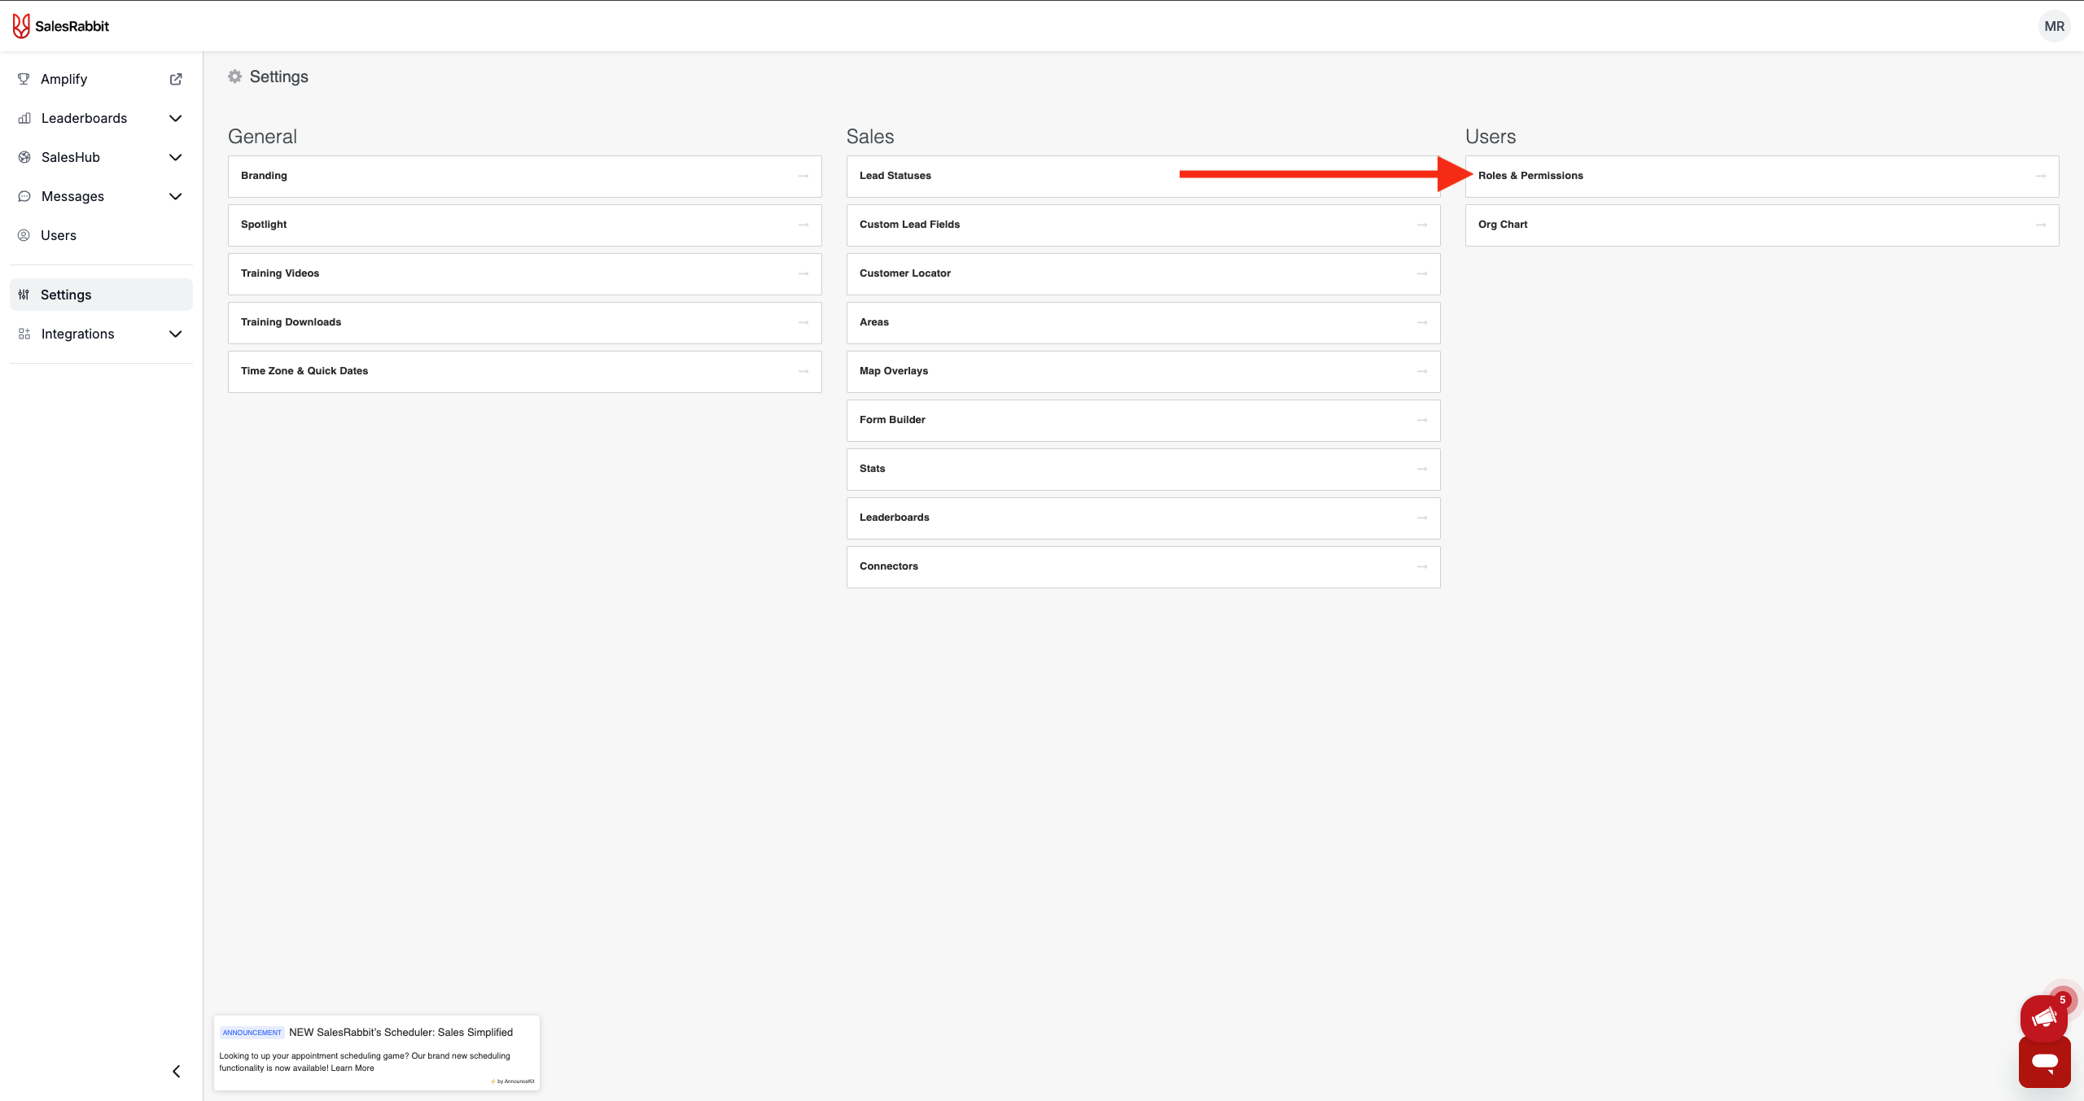
Task: Click the Settings sliders icon in sidebar
Action: point(24,295)
